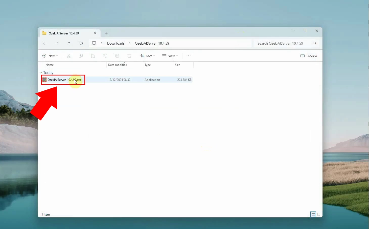Screen dimensions: 369x229
Task: Click the 223,384 KB size cell
Action: pos(184,80)
